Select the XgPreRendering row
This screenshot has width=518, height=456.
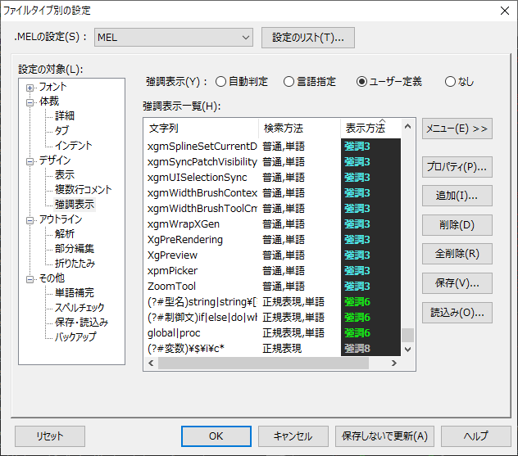coord(273,240)
